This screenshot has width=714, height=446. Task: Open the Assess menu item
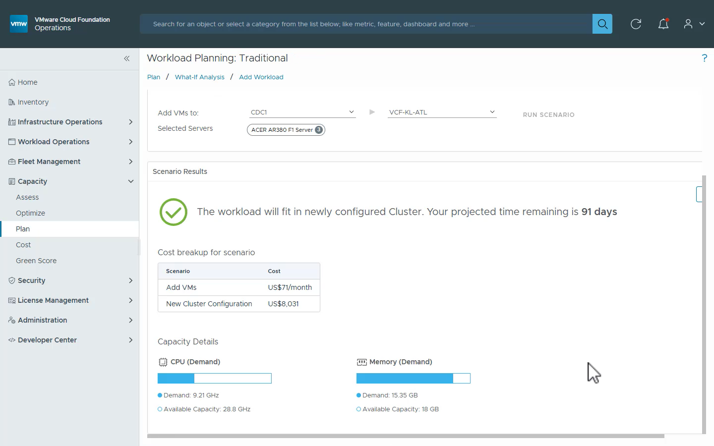(27, 197)
